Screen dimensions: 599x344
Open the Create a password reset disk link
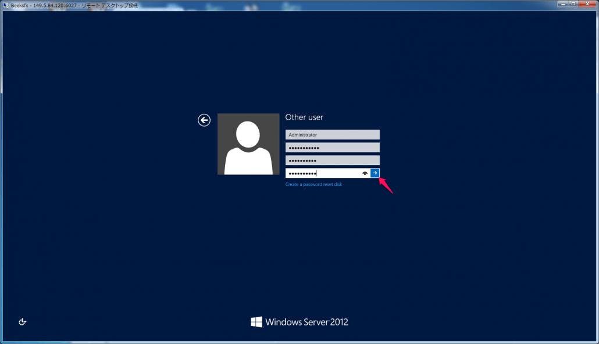(x=313, y=184)
